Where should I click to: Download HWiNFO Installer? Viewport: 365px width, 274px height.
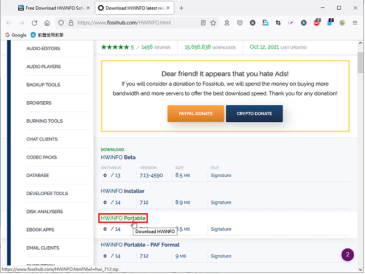122,191
